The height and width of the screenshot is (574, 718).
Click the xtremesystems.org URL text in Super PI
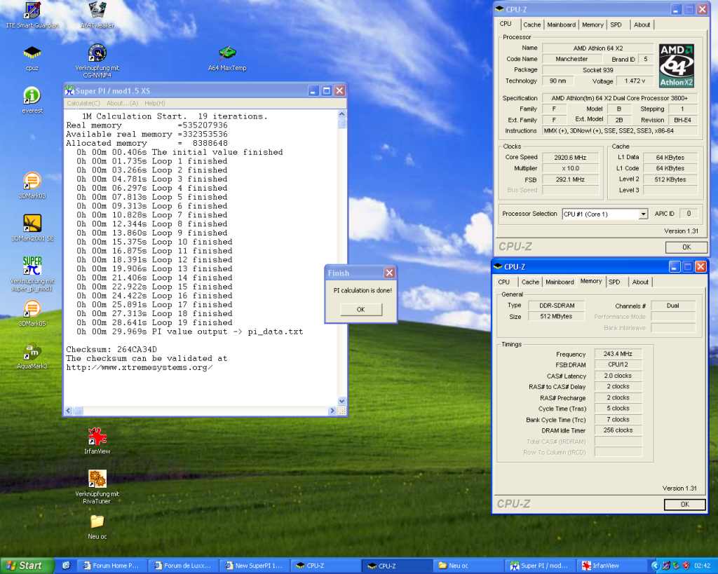click(140, 367)
